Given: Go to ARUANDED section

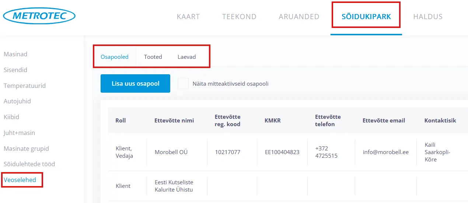Looking at the screenshot, I should pos(299,17).
